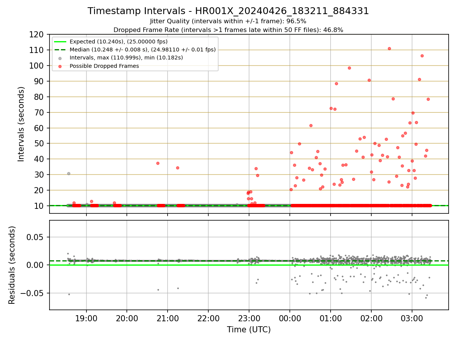Click the "03:00" time tick label
Image resolution: width=457 pixels, height=343 pixels.
click(x=412, y=318)
